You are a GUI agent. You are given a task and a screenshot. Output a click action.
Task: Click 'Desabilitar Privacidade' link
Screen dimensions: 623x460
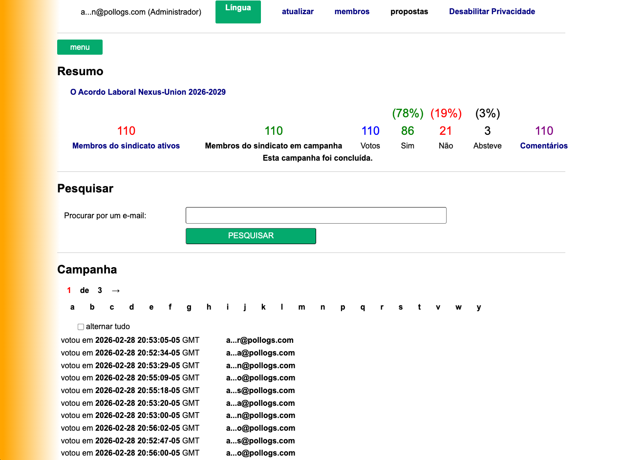click(492, 12)
